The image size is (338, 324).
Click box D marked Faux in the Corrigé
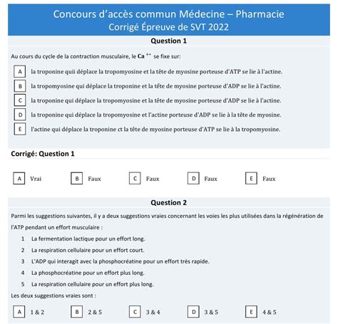[x=193, y=179]
